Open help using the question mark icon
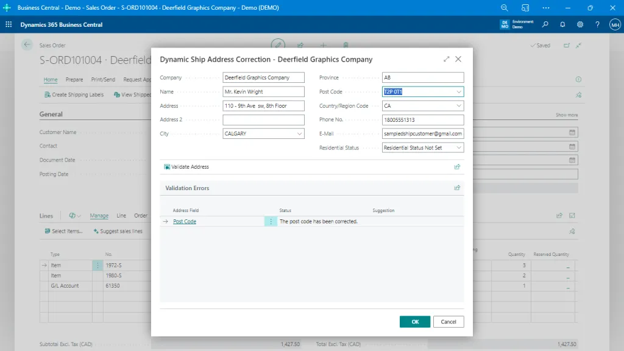 pos(597,24)
